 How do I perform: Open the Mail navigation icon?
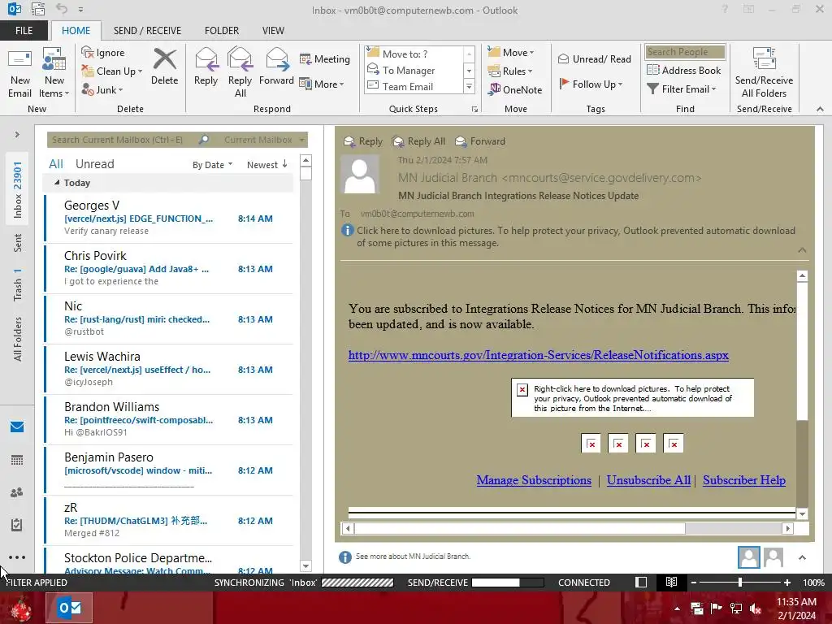(17, 427)
